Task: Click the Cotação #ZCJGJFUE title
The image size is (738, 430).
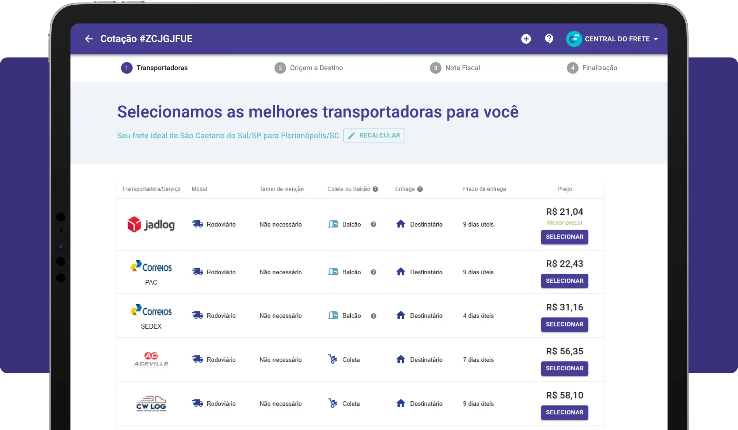Action: (146, 39)
